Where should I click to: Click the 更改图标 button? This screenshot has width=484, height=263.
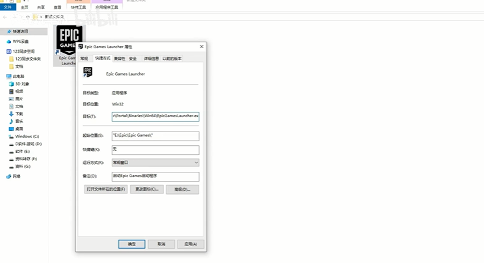(x=146, y=189)
